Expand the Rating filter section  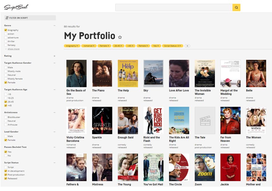pos(55,56)
